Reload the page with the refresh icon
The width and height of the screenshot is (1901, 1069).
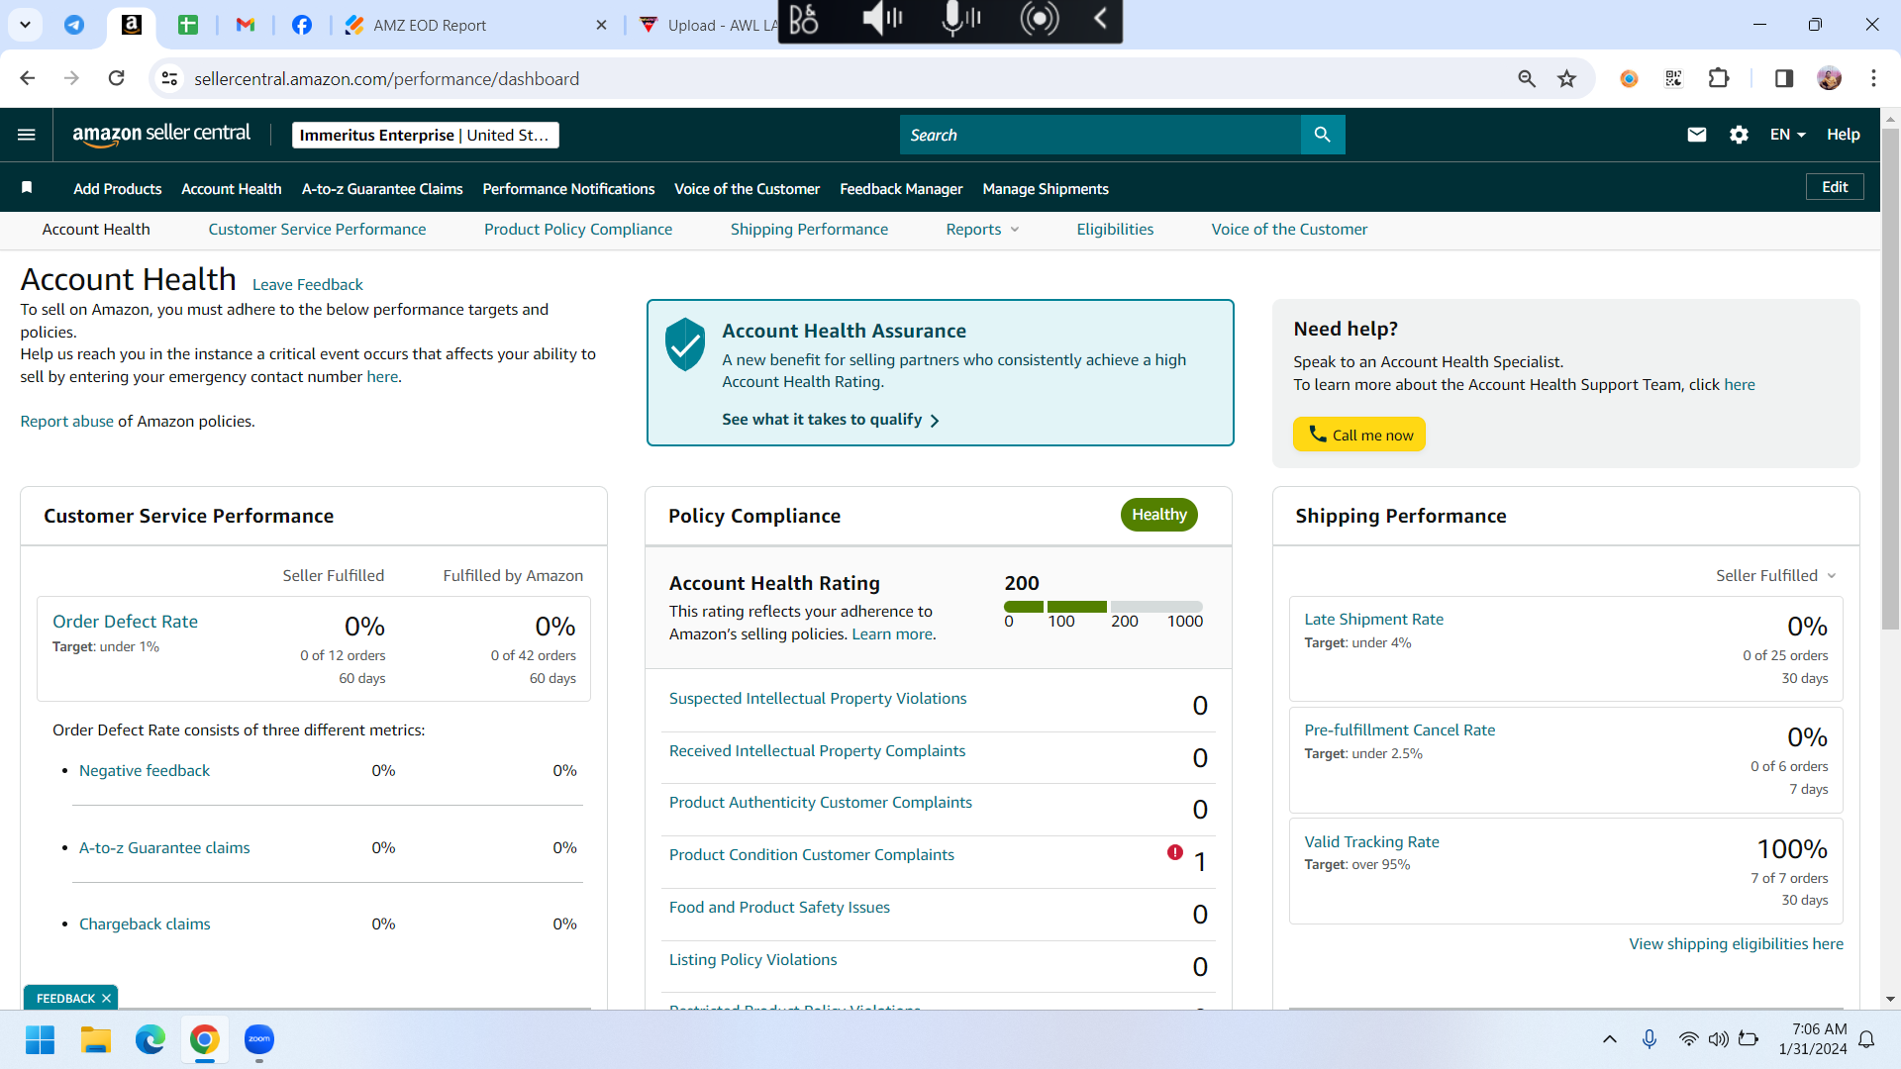[x=116, y=78]
